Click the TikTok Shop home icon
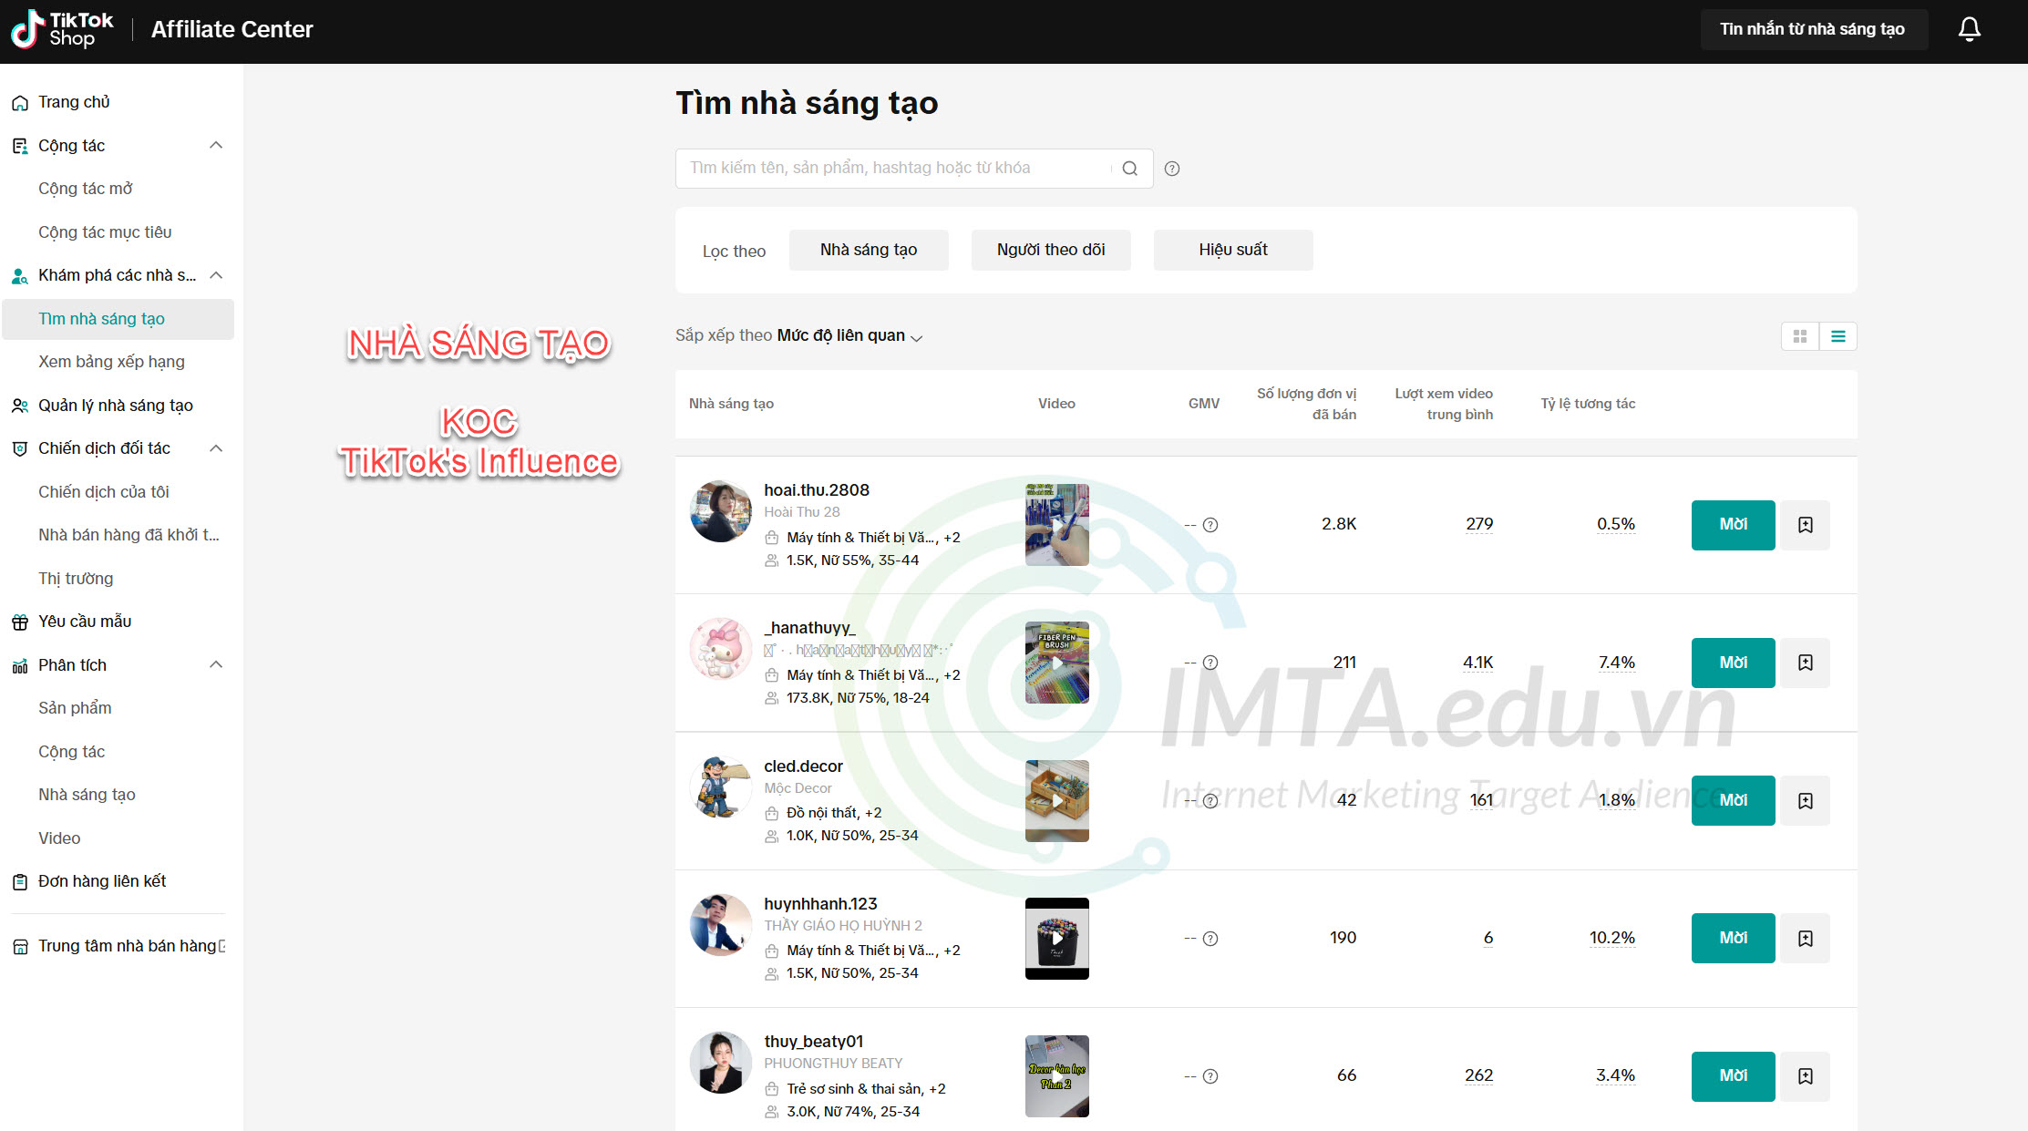This screenshot has width=2028, height=1131. (x=21, y=100)
